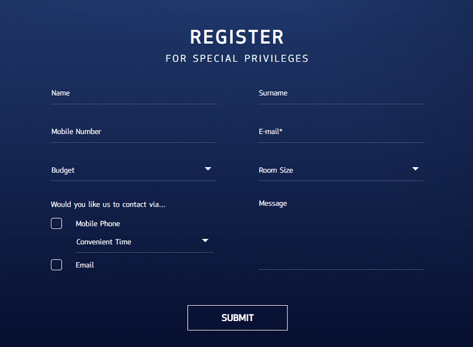Image resolution: width=473 pixels, height=347 pixels.
Task: Click into the Surname field
Action: pyautogui.click(x=341, y=94)
